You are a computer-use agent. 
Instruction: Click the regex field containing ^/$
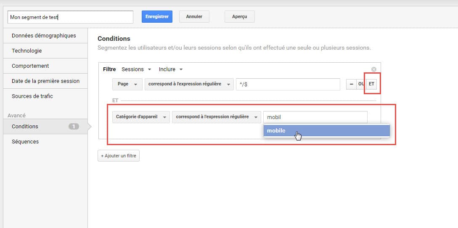coord(288,84)
